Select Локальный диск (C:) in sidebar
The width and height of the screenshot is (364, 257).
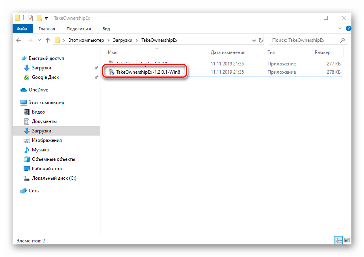pyautogui.click(x=54, y=178)
